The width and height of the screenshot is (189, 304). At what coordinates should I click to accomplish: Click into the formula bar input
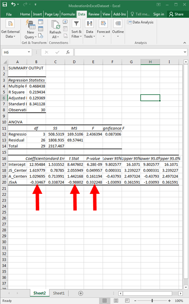point(129,52)
